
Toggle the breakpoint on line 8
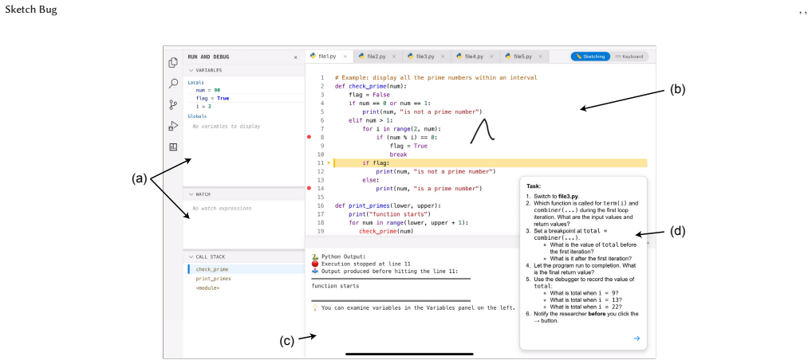pos(309,137)
